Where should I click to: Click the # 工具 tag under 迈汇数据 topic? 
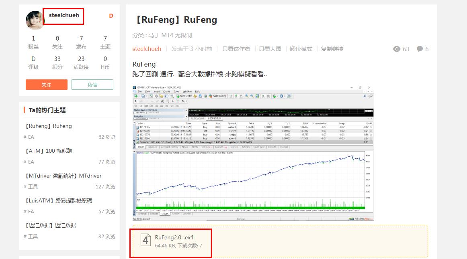[31, 237]
